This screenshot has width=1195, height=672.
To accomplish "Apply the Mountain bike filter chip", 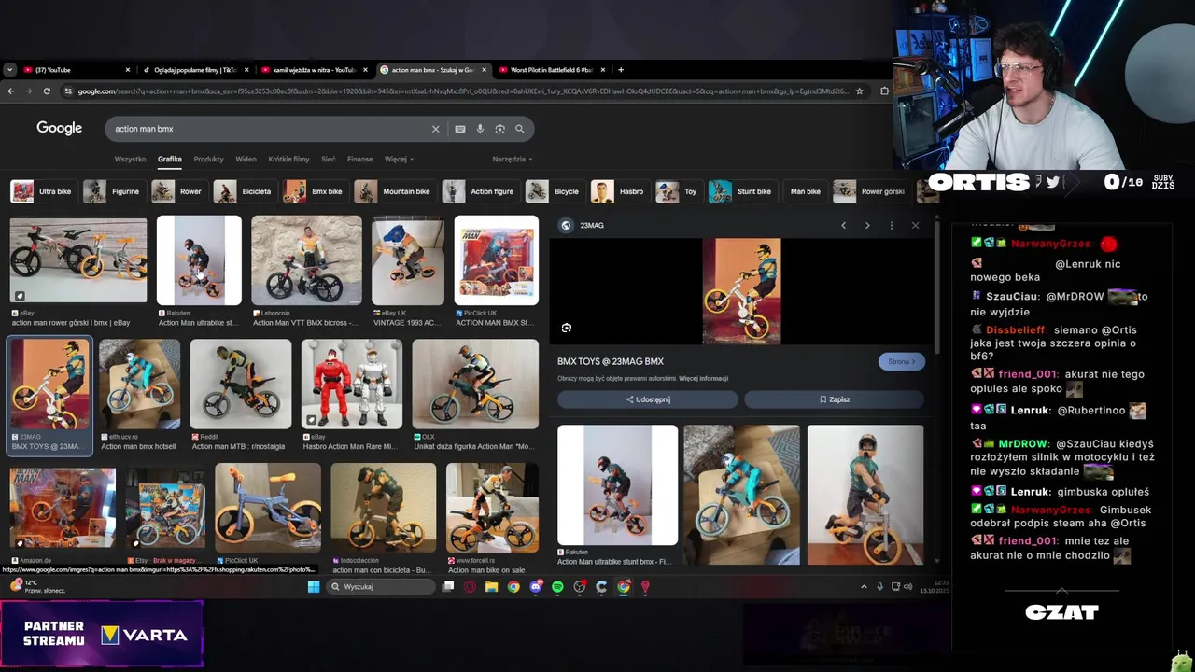I will click(x=394, y=191).
